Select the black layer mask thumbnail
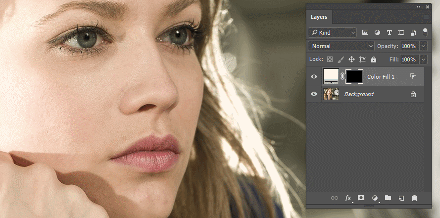The image size is (440, 218). coord(354,76)
